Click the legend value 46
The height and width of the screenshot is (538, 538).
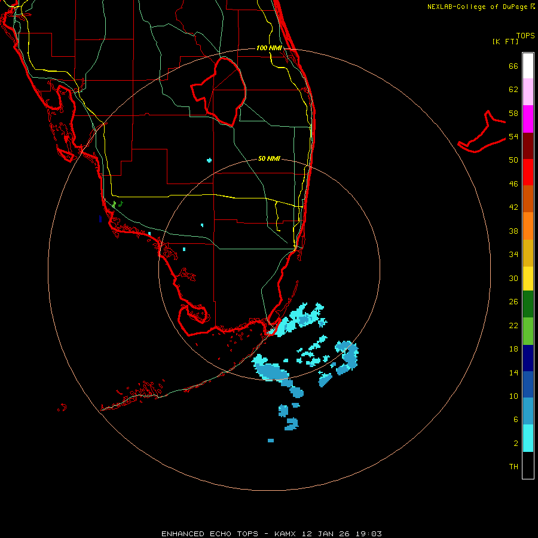(x=513, y=184)
